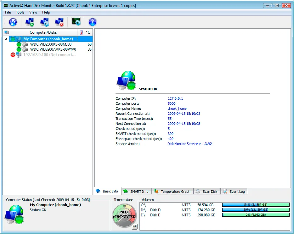Screen dimensions: 294x234
Task: Collapse the My Computer tree node
Action: 7,39
